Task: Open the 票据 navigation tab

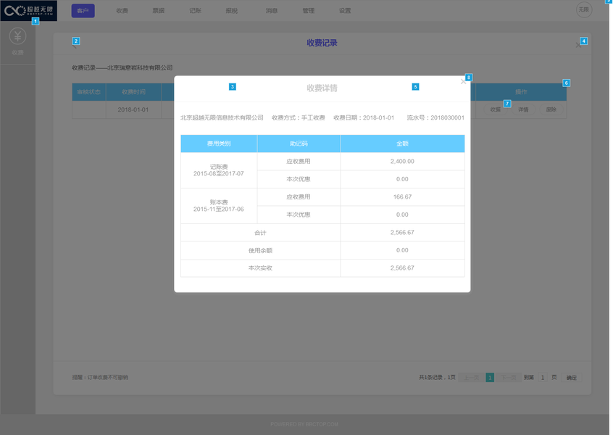Action: click(159, 11)
